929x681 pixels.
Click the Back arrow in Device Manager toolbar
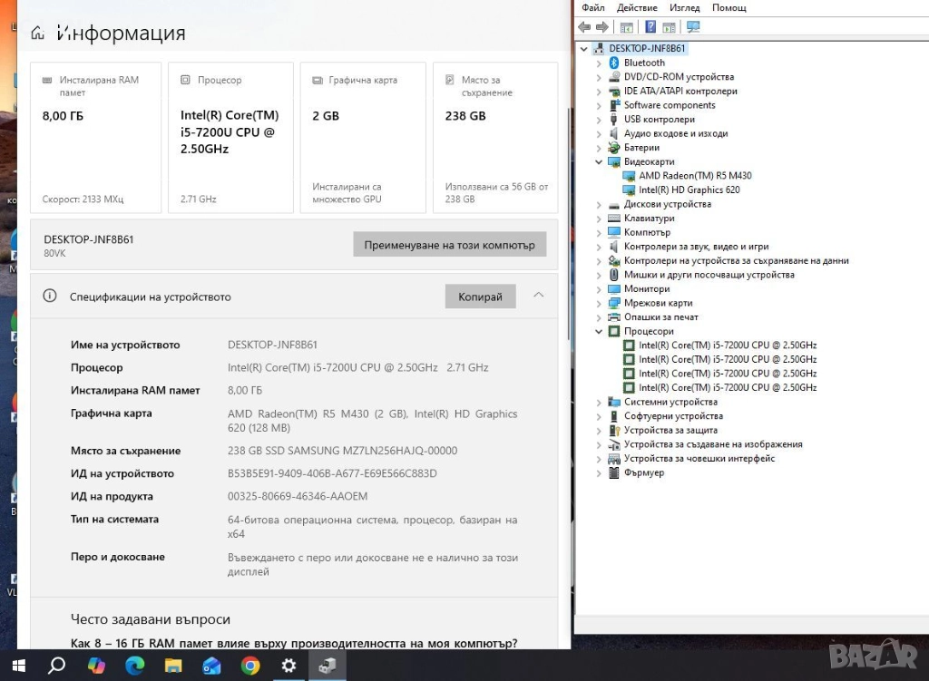(584, 27)
